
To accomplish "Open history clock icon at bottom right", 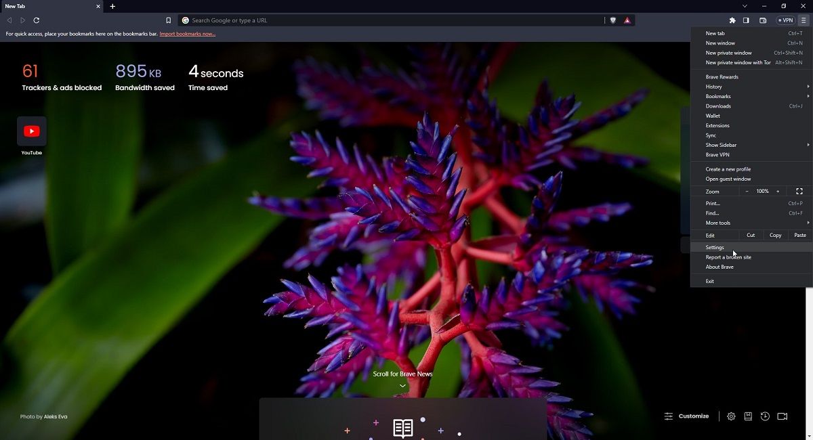I will [765, 416].
